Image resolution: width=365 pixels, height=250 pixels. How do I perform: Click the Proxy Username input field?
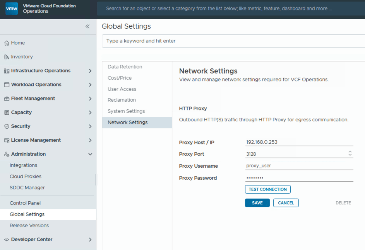pos(298,165)
